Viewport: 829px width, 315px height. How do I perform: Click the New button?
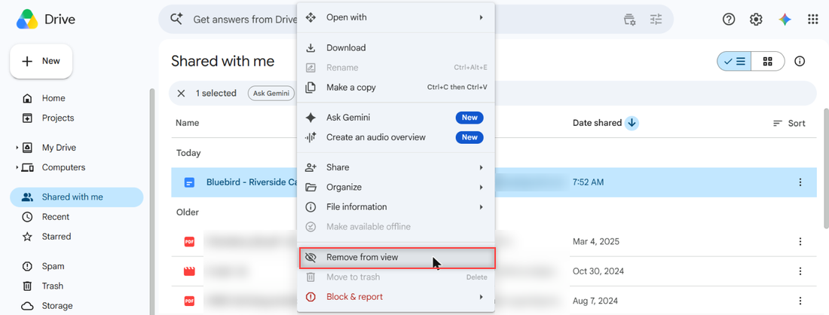(x=41, y=61)
